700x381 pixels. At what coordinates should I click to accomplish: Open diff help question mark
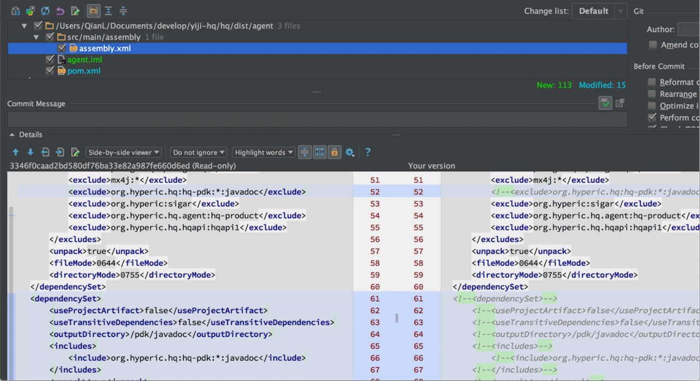click(x=367, y=152)
